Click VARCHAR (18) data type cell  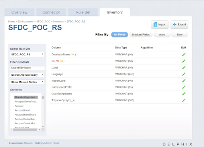coord(124,61)
